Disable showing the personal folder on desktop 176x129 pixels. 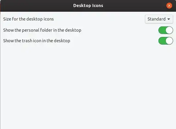tap(166, 30)
